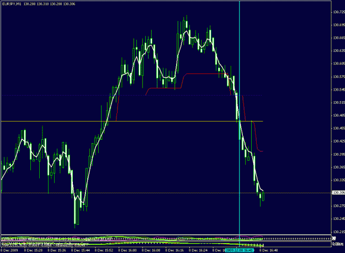Select the yellow horizontal line near 130.470
345x253 pixels.
132,122
